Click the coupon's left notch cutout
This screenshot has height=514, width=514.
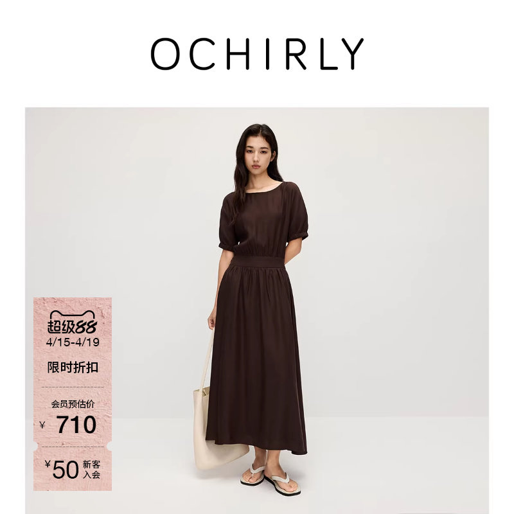[x=35, y=446]
